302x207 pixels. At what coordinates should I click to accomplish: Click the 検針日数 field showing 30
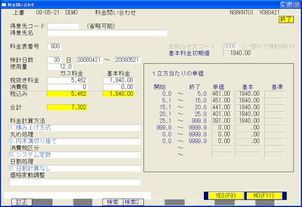pyautogui.click(x=54, y=60)
